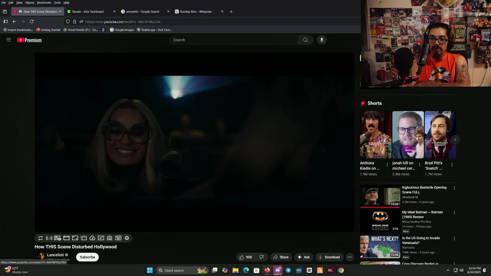The width and height of the screenshot is (491, 276).
Task: Open Google Chrome from the taskbar
Action: 341,270
